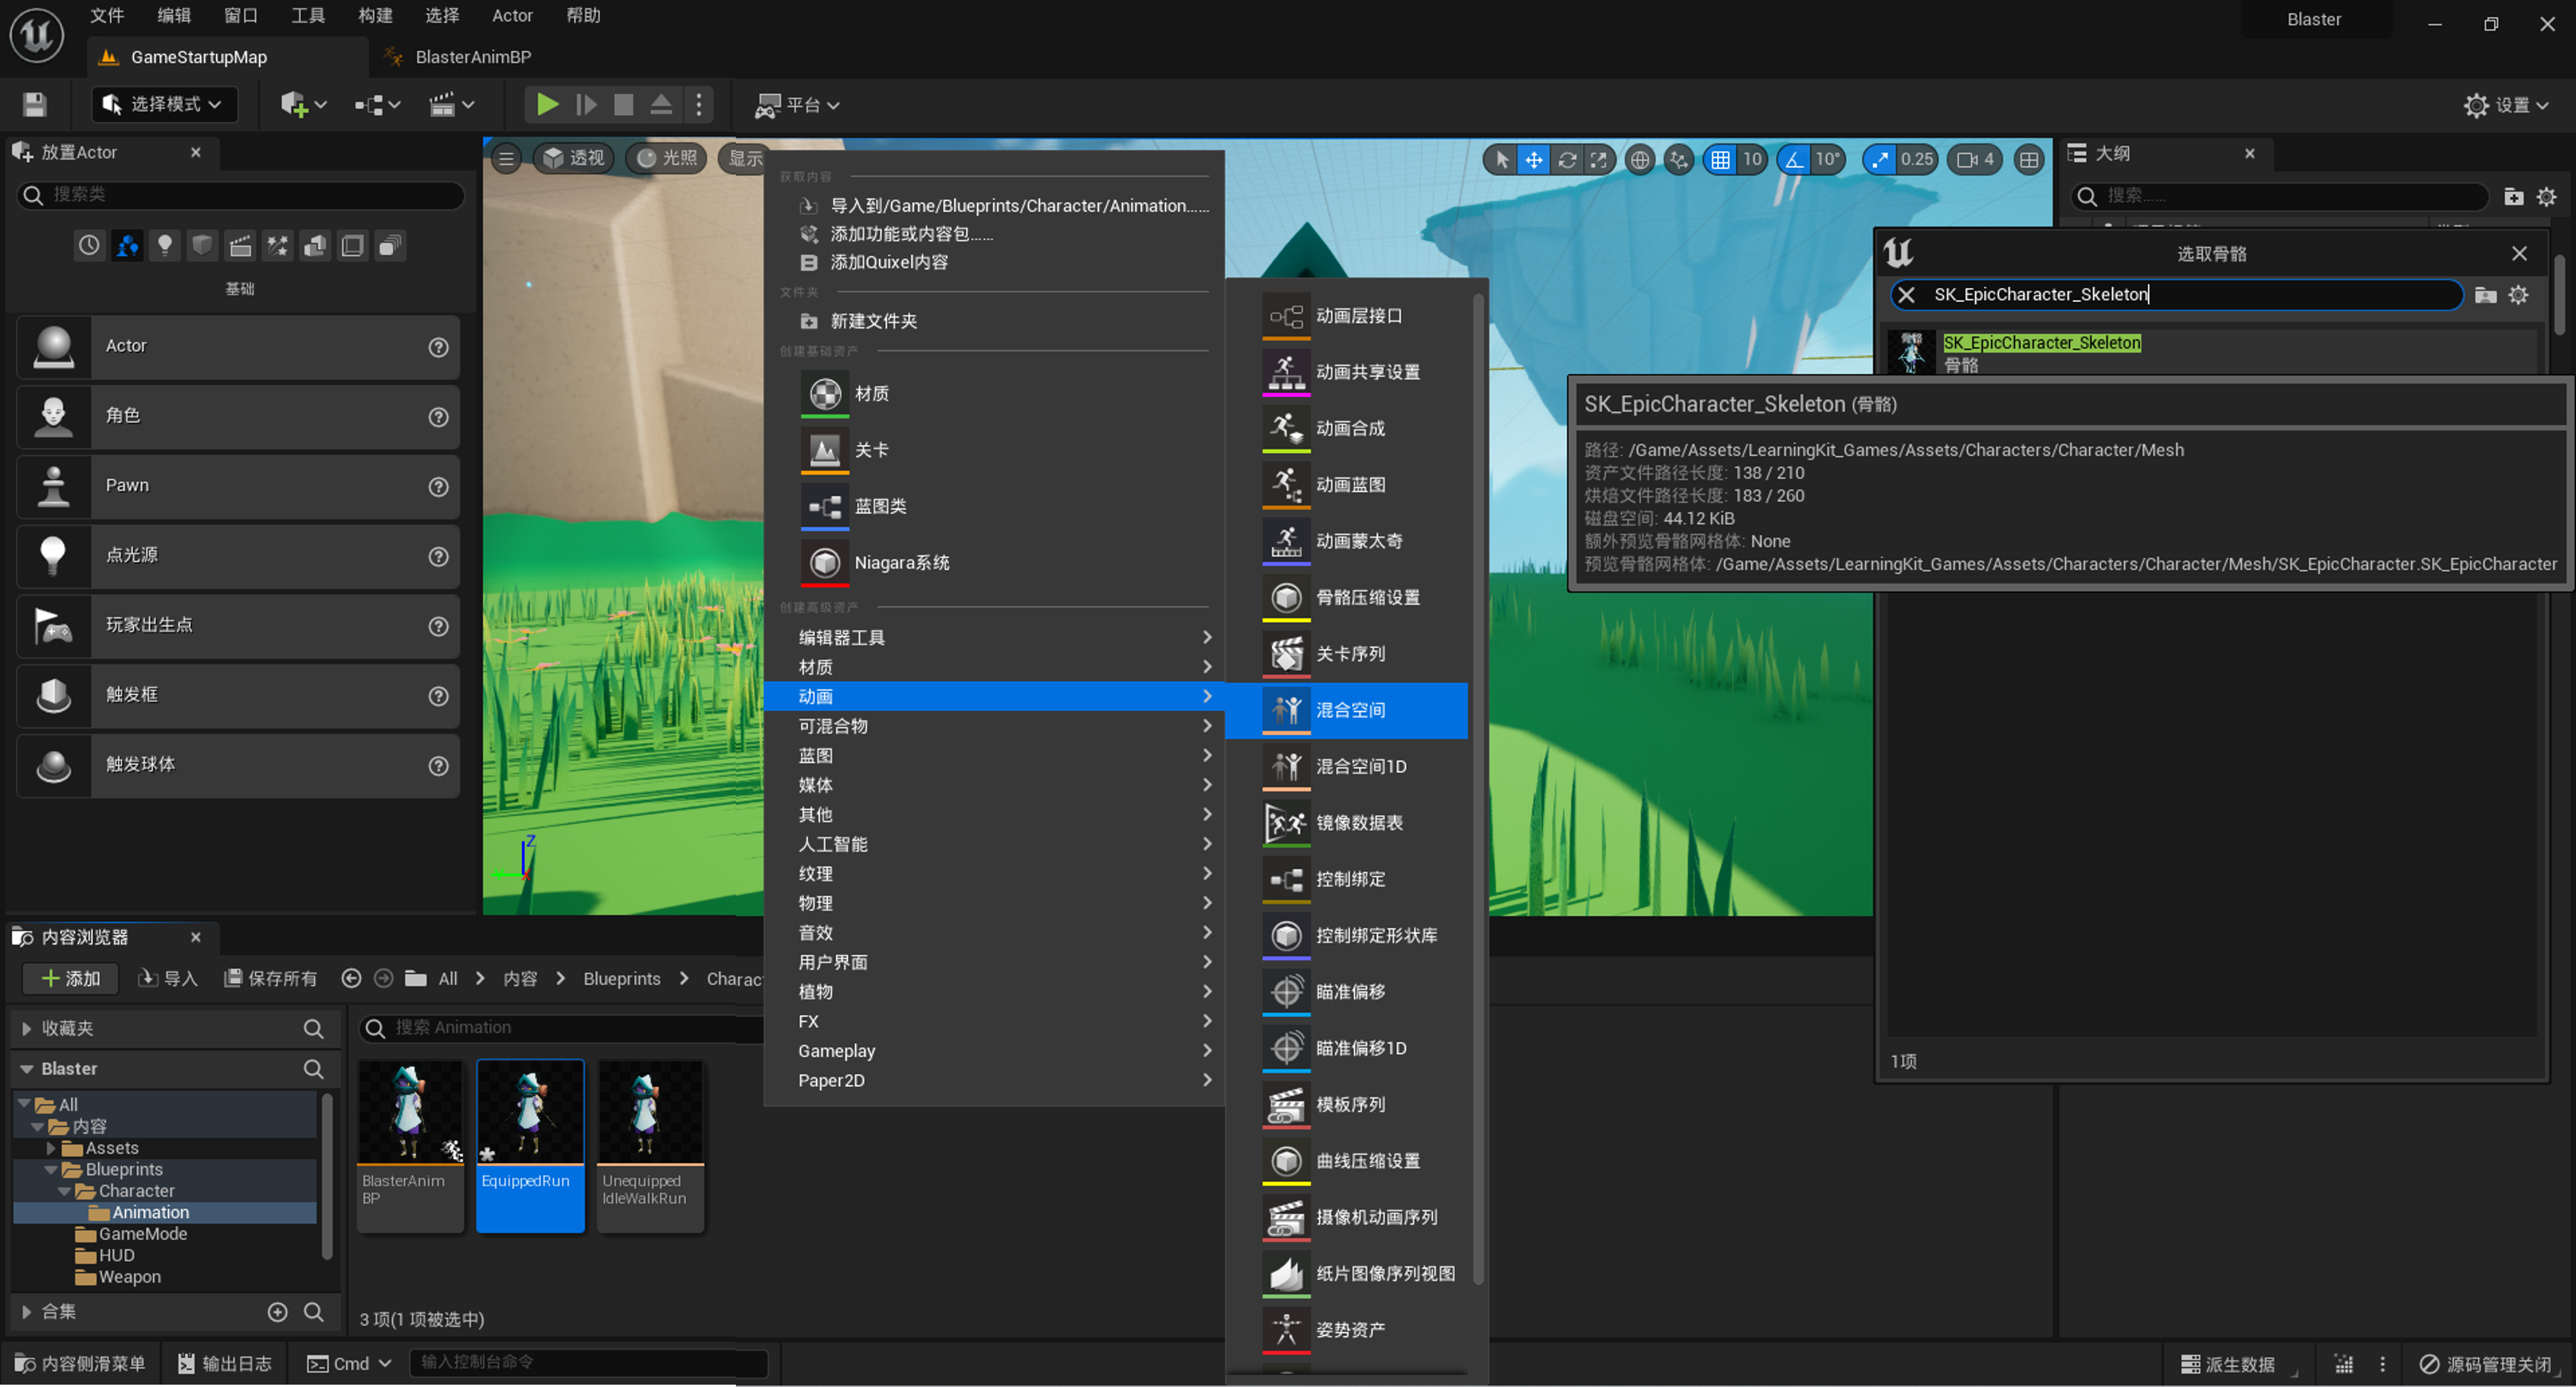Save the current level using the floppy icon

click(x=35, y=104)
